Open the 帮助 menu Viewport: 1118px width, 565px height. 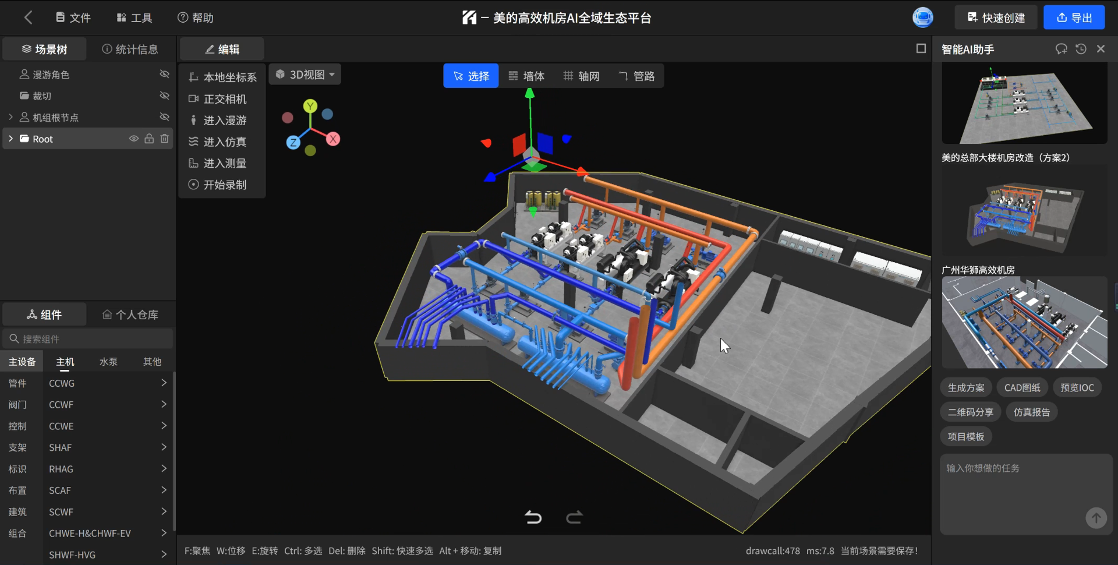[x=196, y=17]
